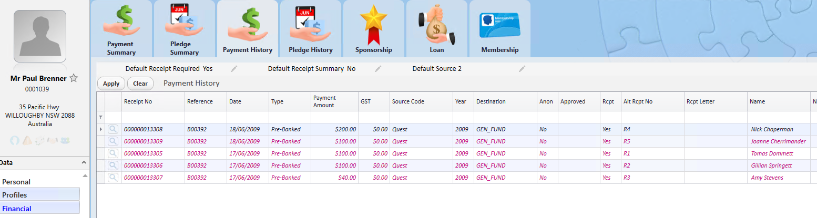The image size is (817, 218).
Task: Click the Receipt No filter field
Action: click(x=153, y=117)
